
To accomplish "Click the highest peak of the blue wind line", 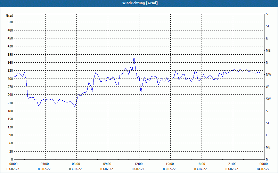I will coord(134,57).
